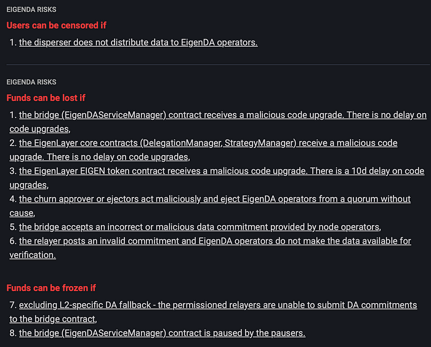Viewport: 431px width, 347px height.
Task: Select the 'Funds can be lost if' heading
Action: coord(44,98)
